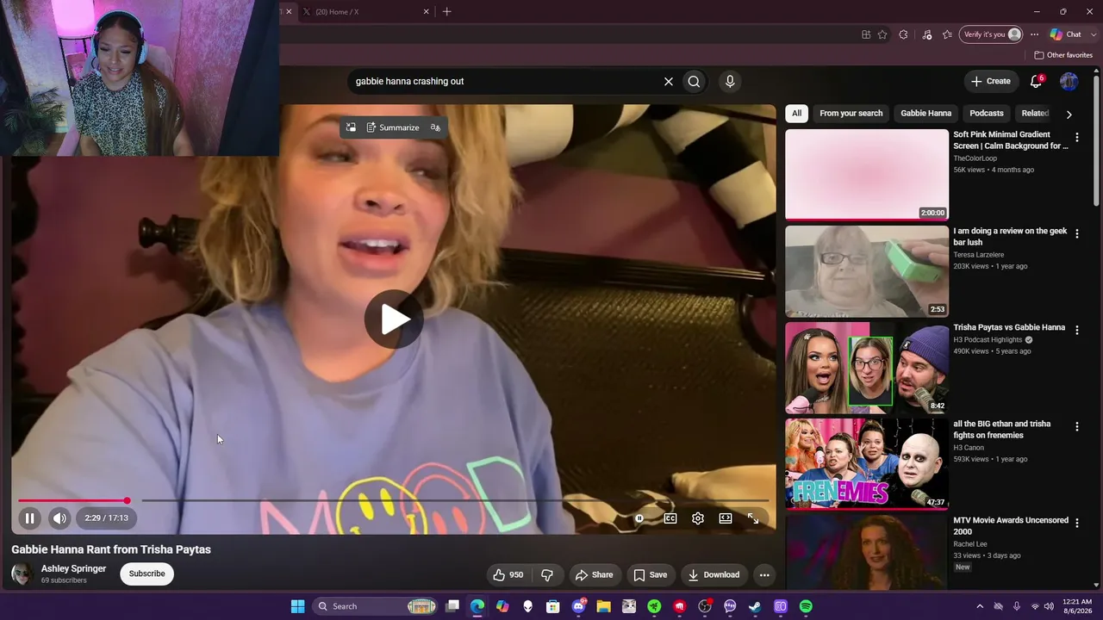Image resolution: width=1103 pixels, height=620 pixels.
Task: Open Edge Settings and more menu
Action: click(1034, 34)
